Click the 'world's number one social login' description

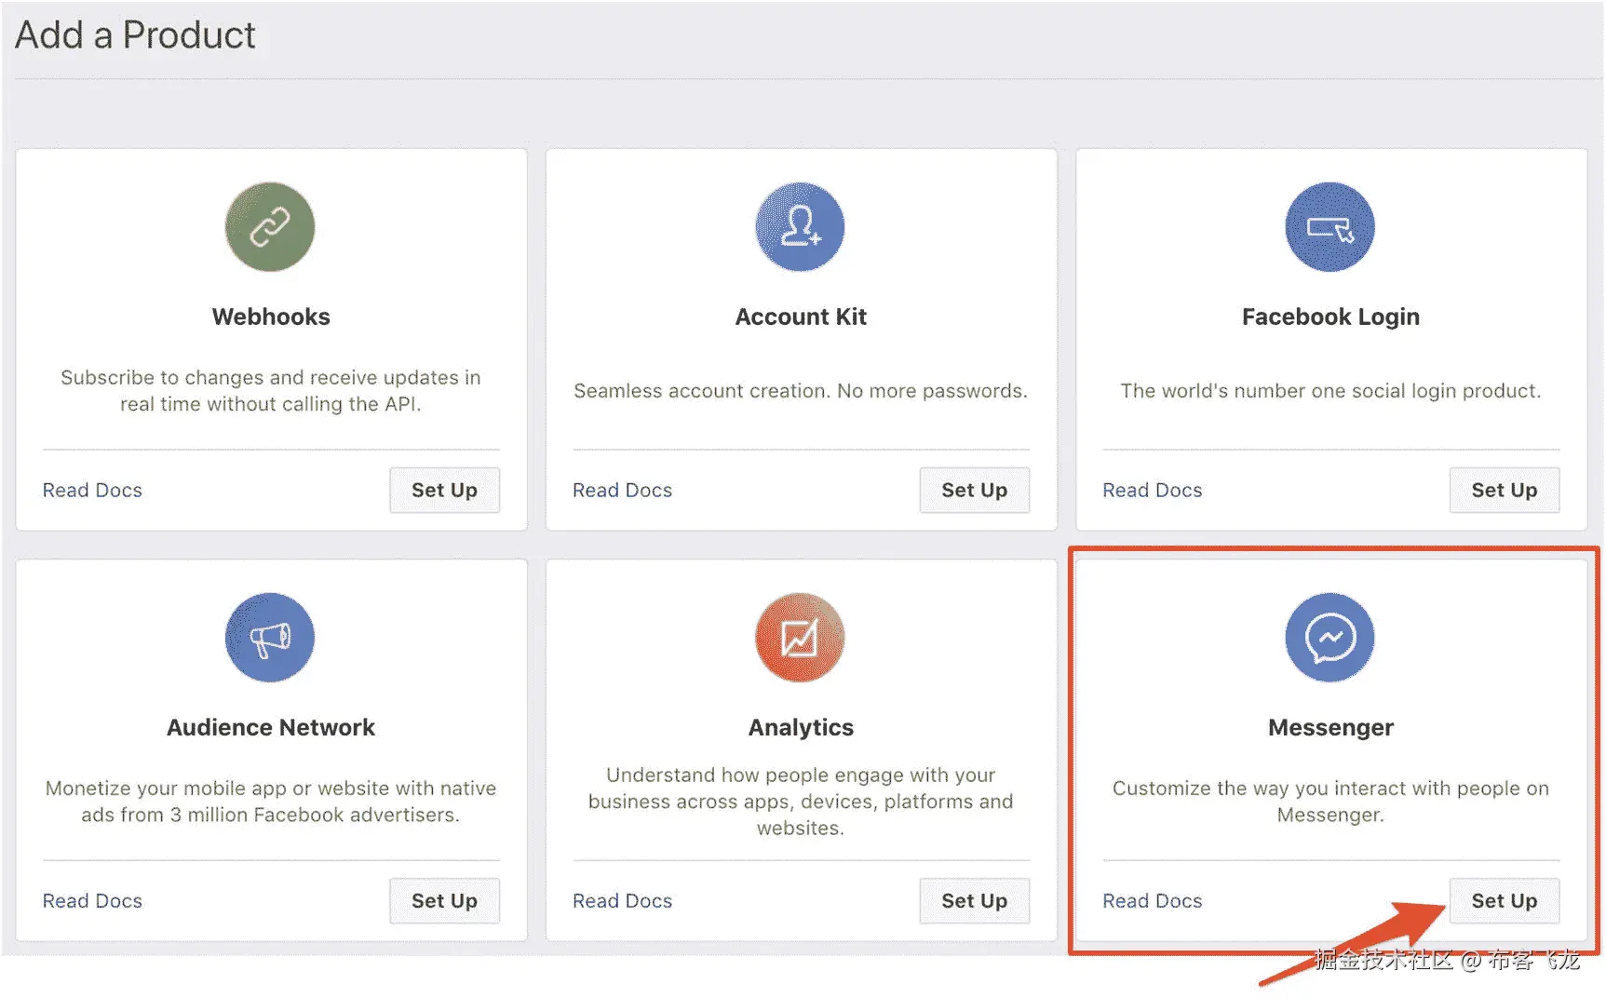click(x=1330, y=391)
